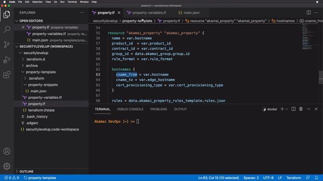323x181 pixels.
Task: Open the launch profile dropdown arrow
Action: click(287, 109)
